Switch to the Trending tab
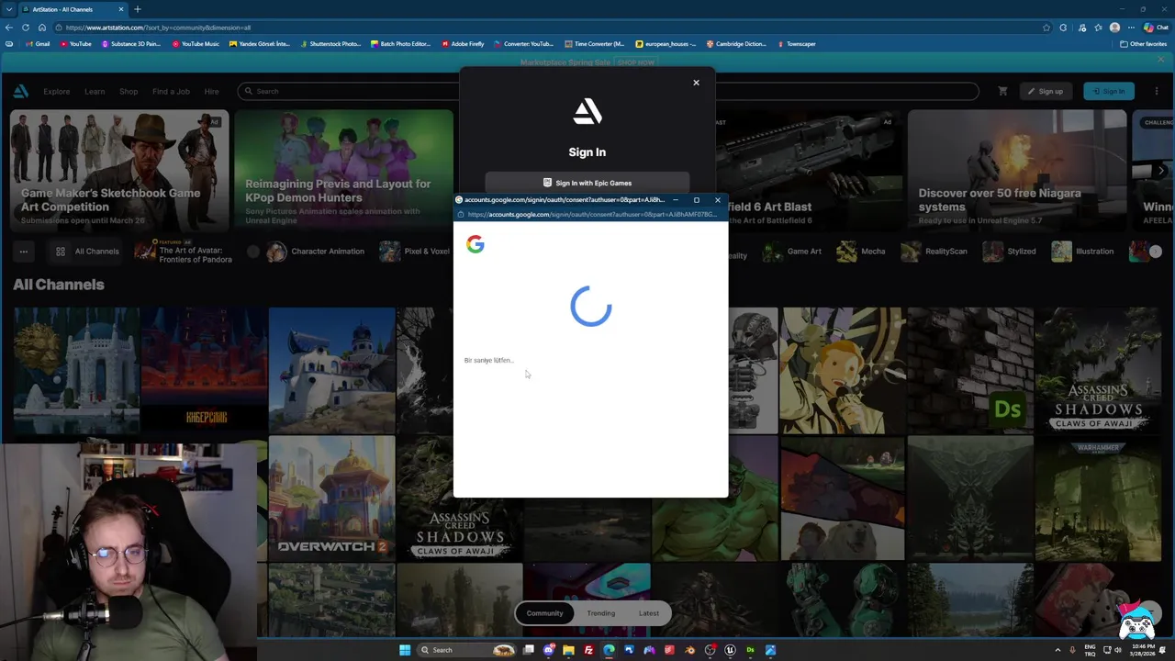The image size is (1175, 661). (x=601, y=613)
